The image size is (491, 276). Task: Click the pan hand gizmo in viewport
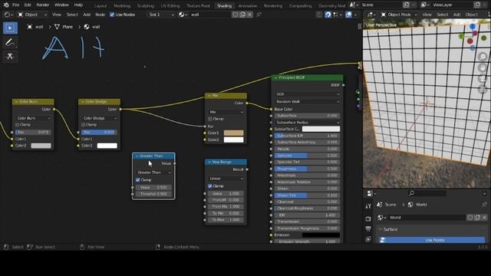click(x=483, y=67)
